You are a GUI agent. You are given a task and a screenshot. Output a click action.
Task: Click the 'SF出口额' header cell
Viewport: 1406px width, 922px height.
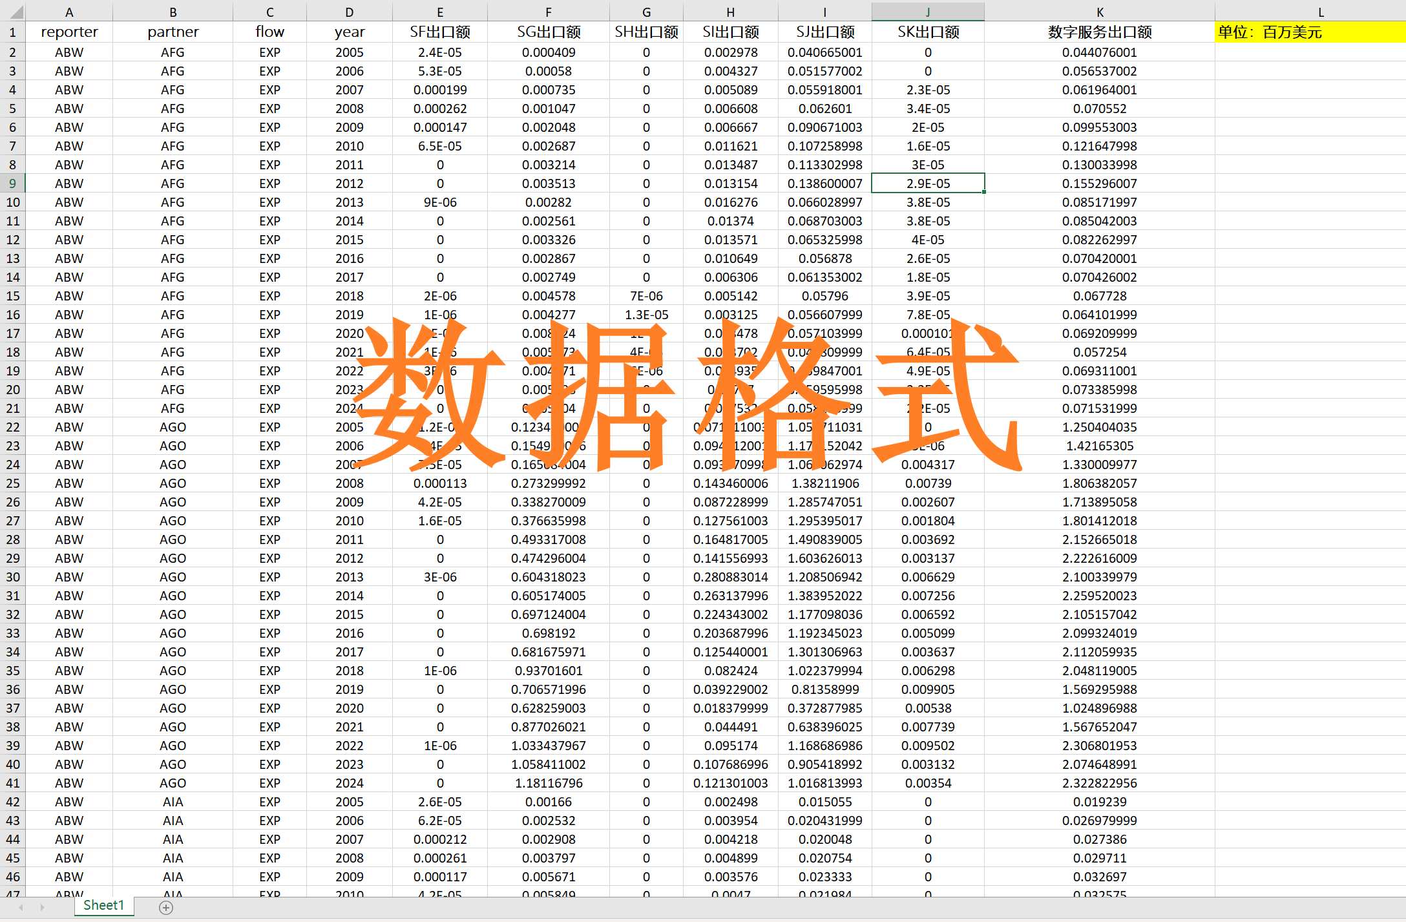coord(439,32)
